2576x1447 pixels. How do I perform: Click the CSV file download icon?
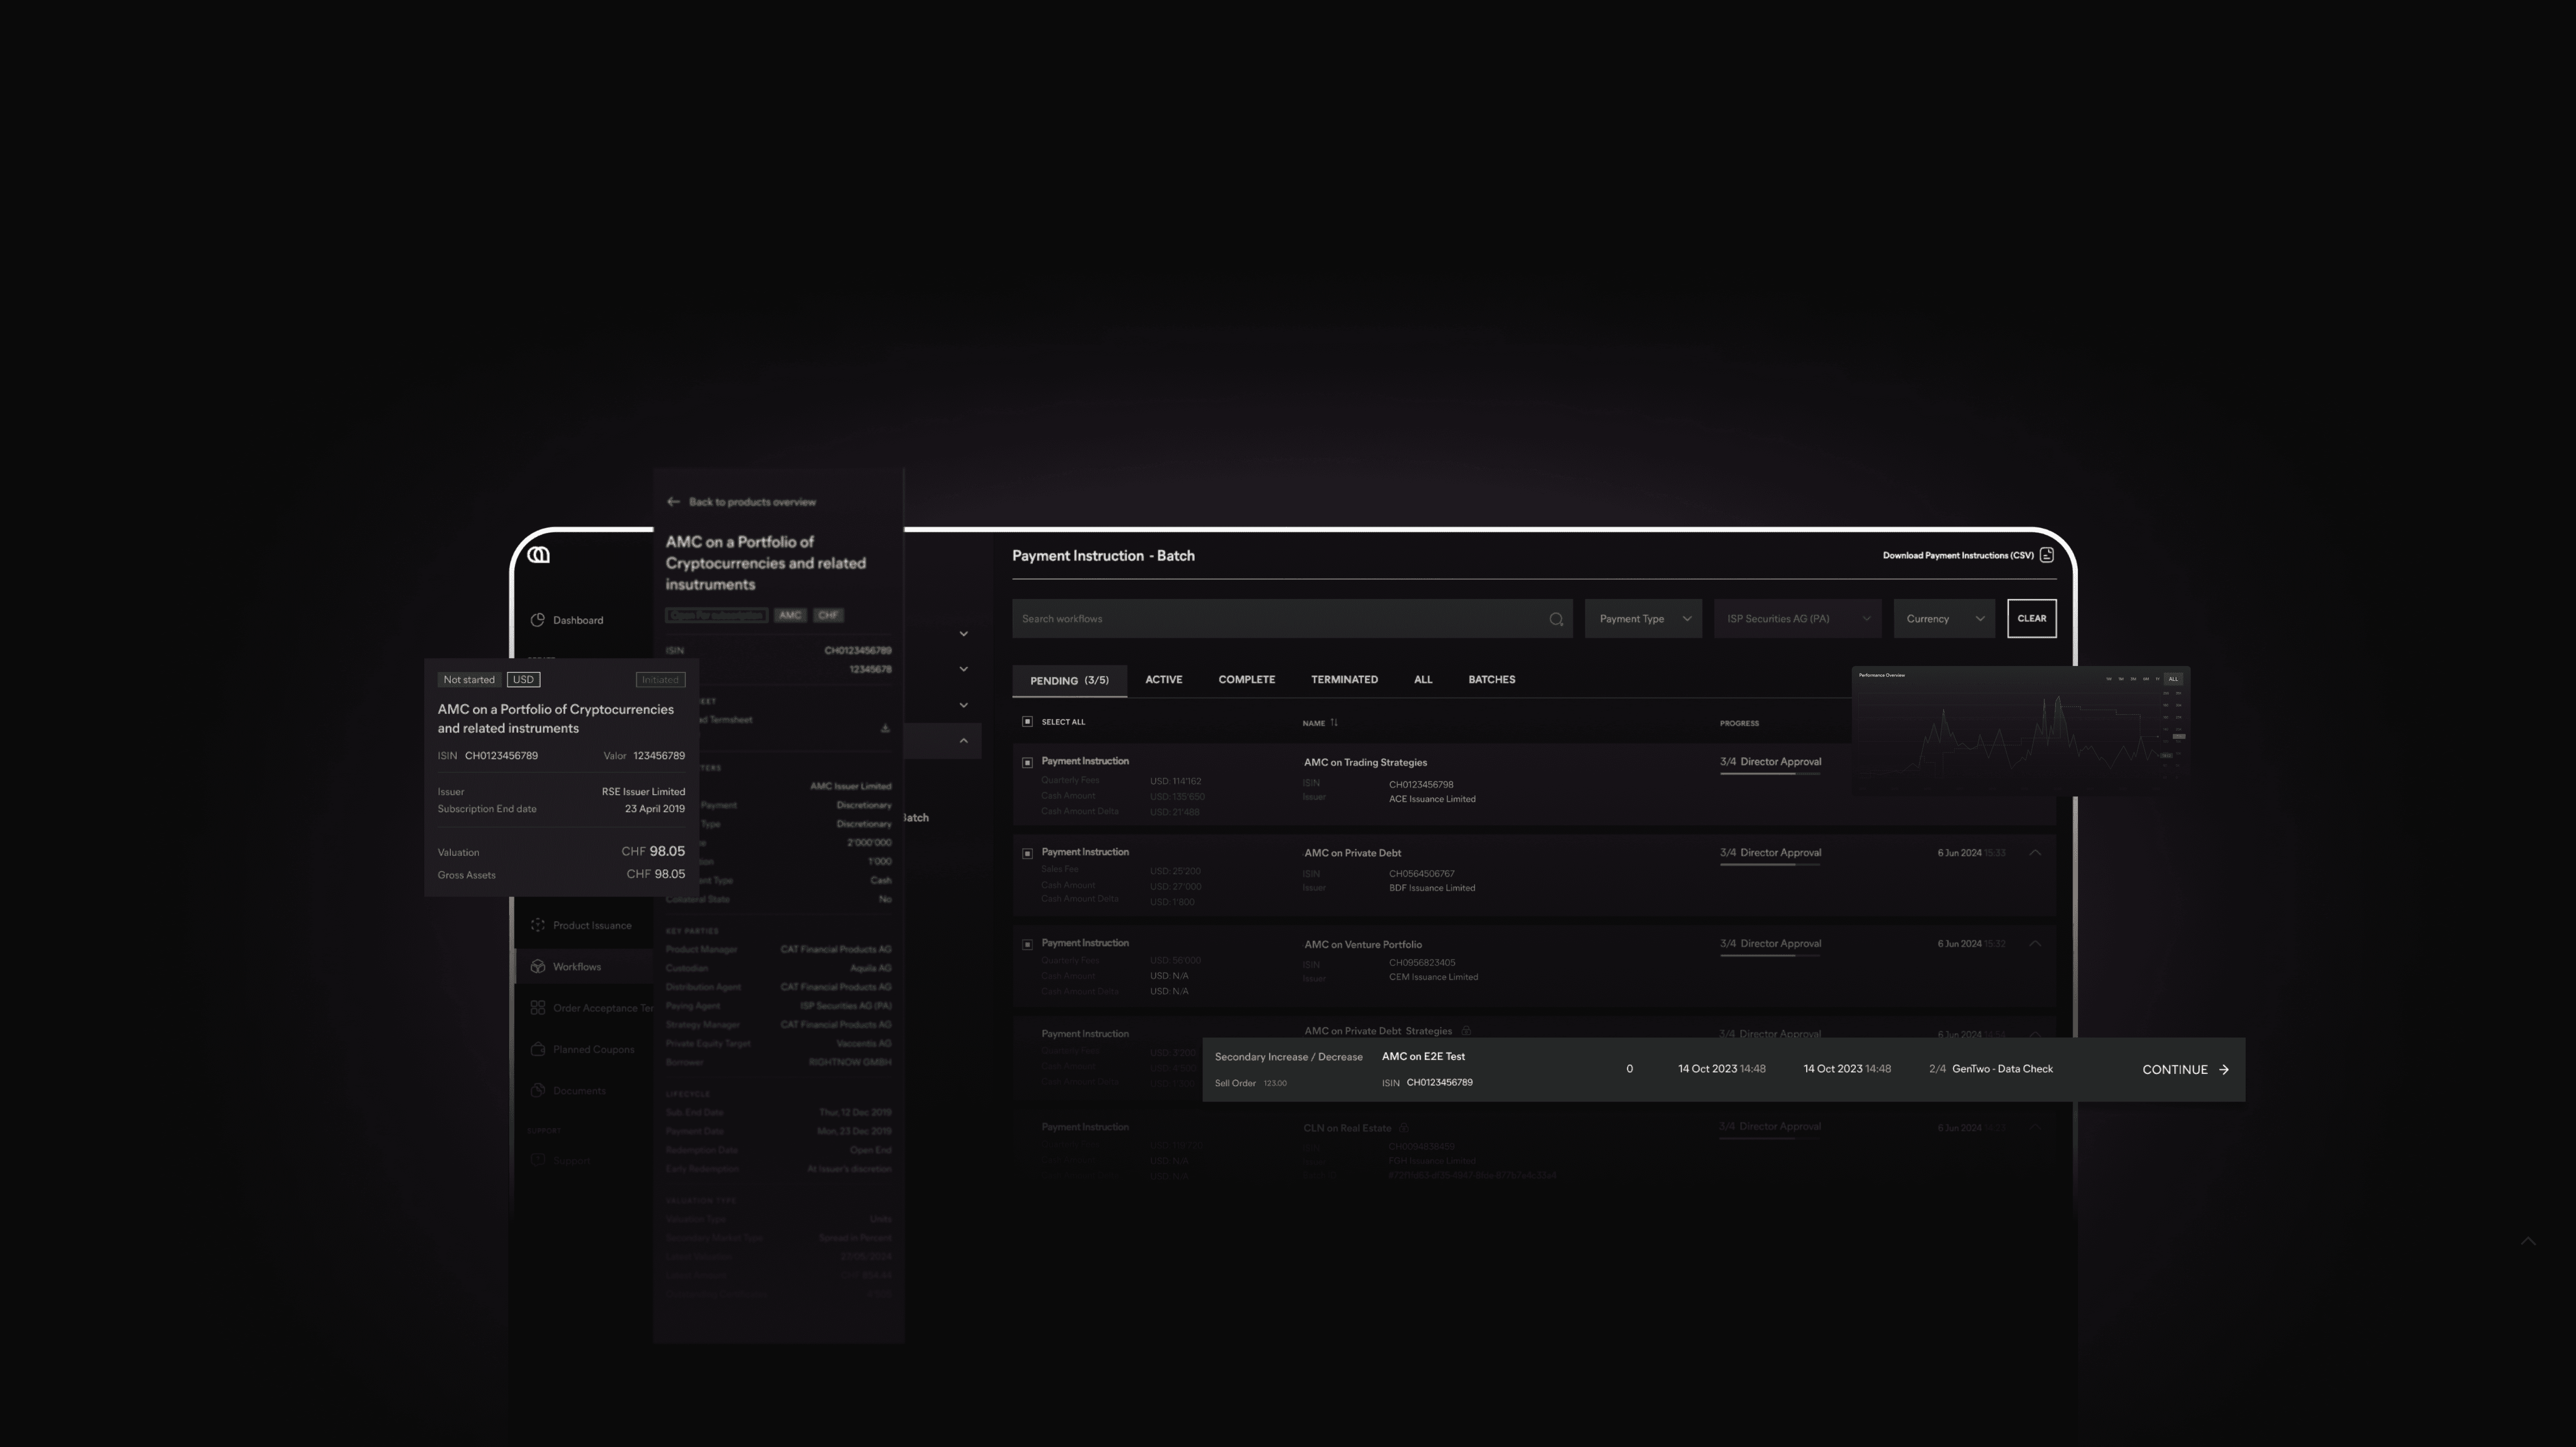tap(2046, 555)
